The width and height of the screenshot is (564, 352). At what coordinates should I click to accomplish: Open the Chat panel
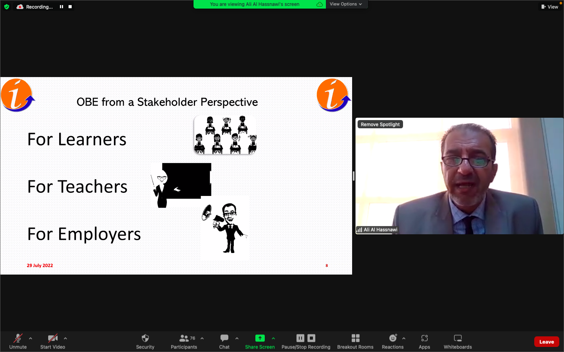224,338
